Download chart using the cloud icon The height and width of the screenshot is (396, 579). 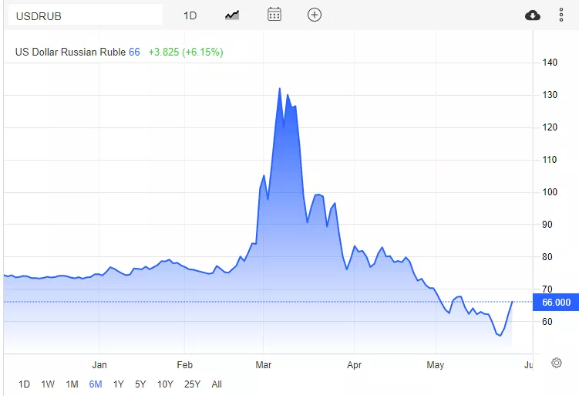532,15
